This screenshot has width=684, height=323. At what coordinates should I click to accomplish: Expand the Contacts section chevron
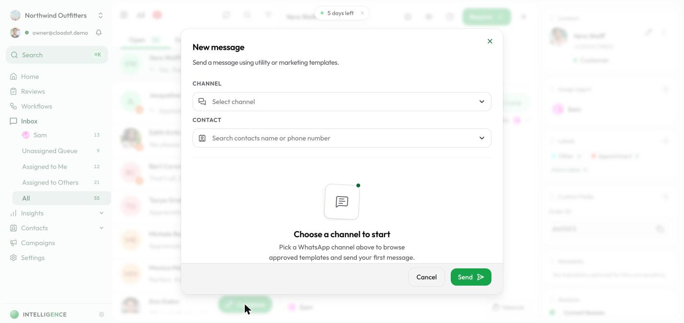click(102, 228)
